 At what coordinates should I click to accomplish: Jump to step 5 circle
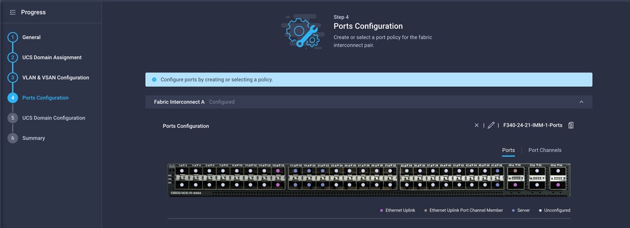(13, 118)
